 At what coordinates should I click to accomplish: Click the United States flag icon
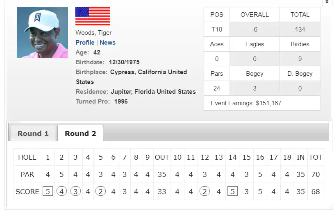[x=93, y=16]
